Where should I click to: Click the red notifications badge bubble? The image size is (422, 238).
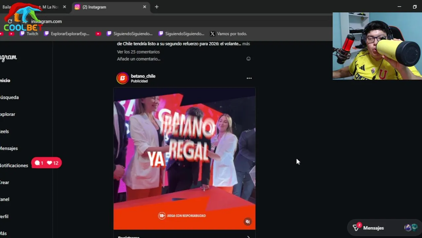click(47, 163)
